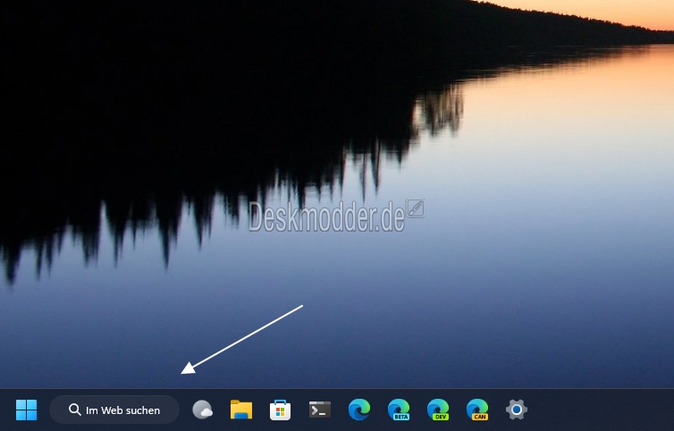The image size is (674, 431).
Task: Open the Settings gear app
Action: [x=517, y=410]
